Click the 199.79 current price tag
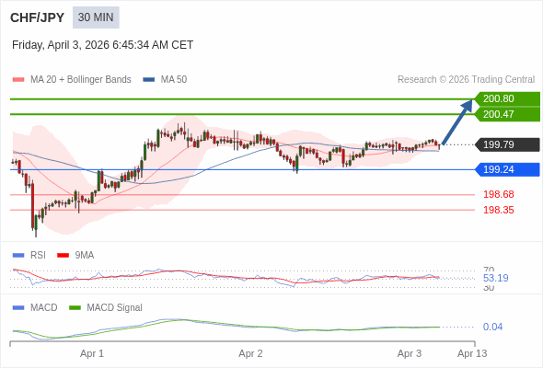Image resolution: width=543 pixels, height=368 pixels. click(507, 144)
